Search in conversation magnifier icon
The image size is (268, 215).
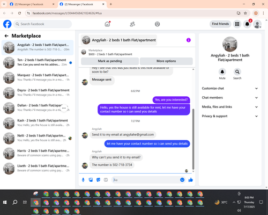[x=237, y=72]
